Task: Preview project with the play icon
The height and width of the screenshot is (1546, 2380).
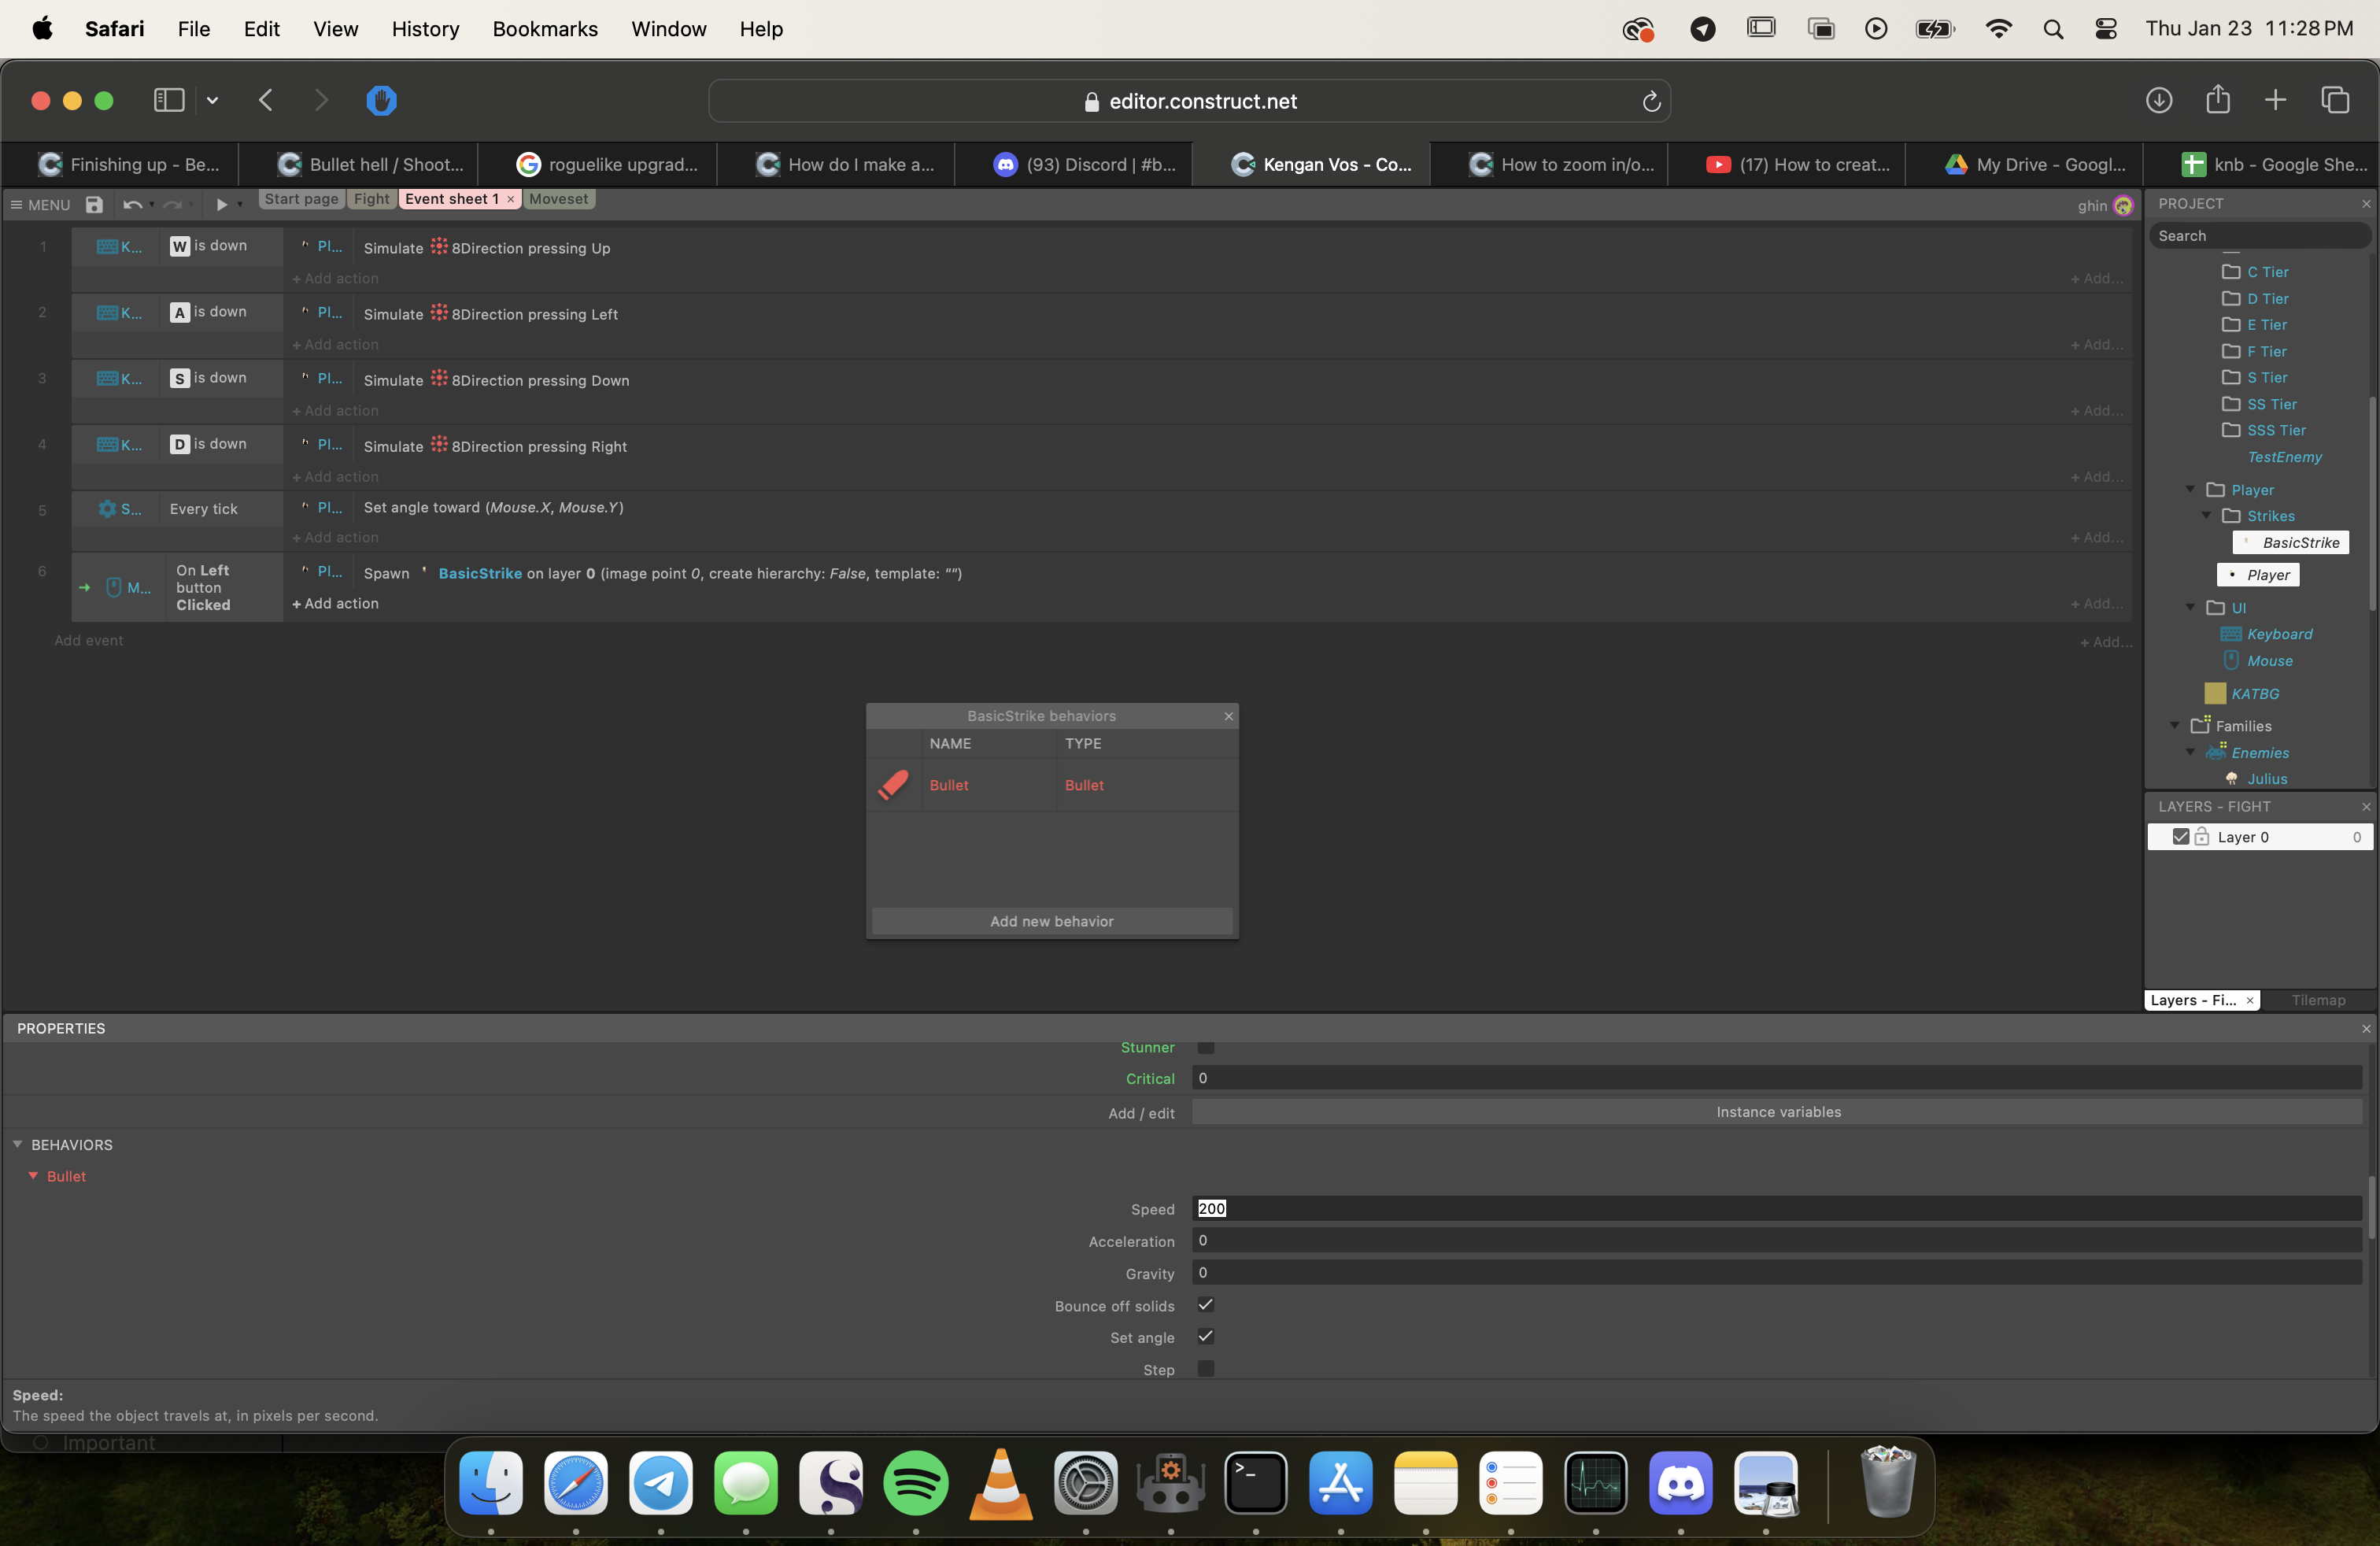Action: (x=221, y=204)
